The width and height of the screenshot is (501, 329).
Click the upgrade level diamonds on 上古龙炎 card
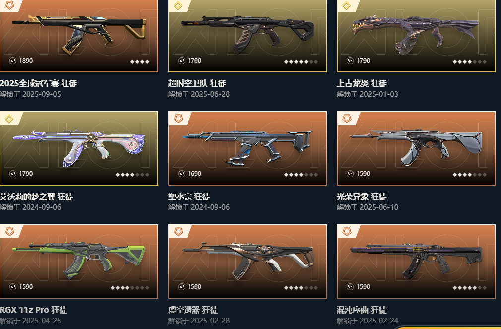point(470,62)
